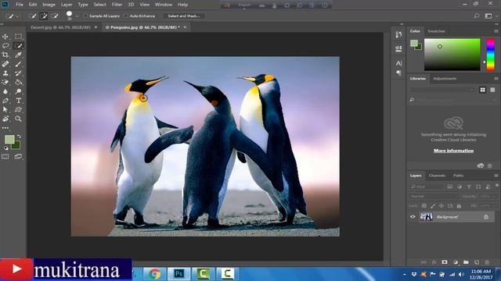The image size is (501, 281).
Task: Open the Edit Toolbar three-dots button
Action: [x=5, y=128]
